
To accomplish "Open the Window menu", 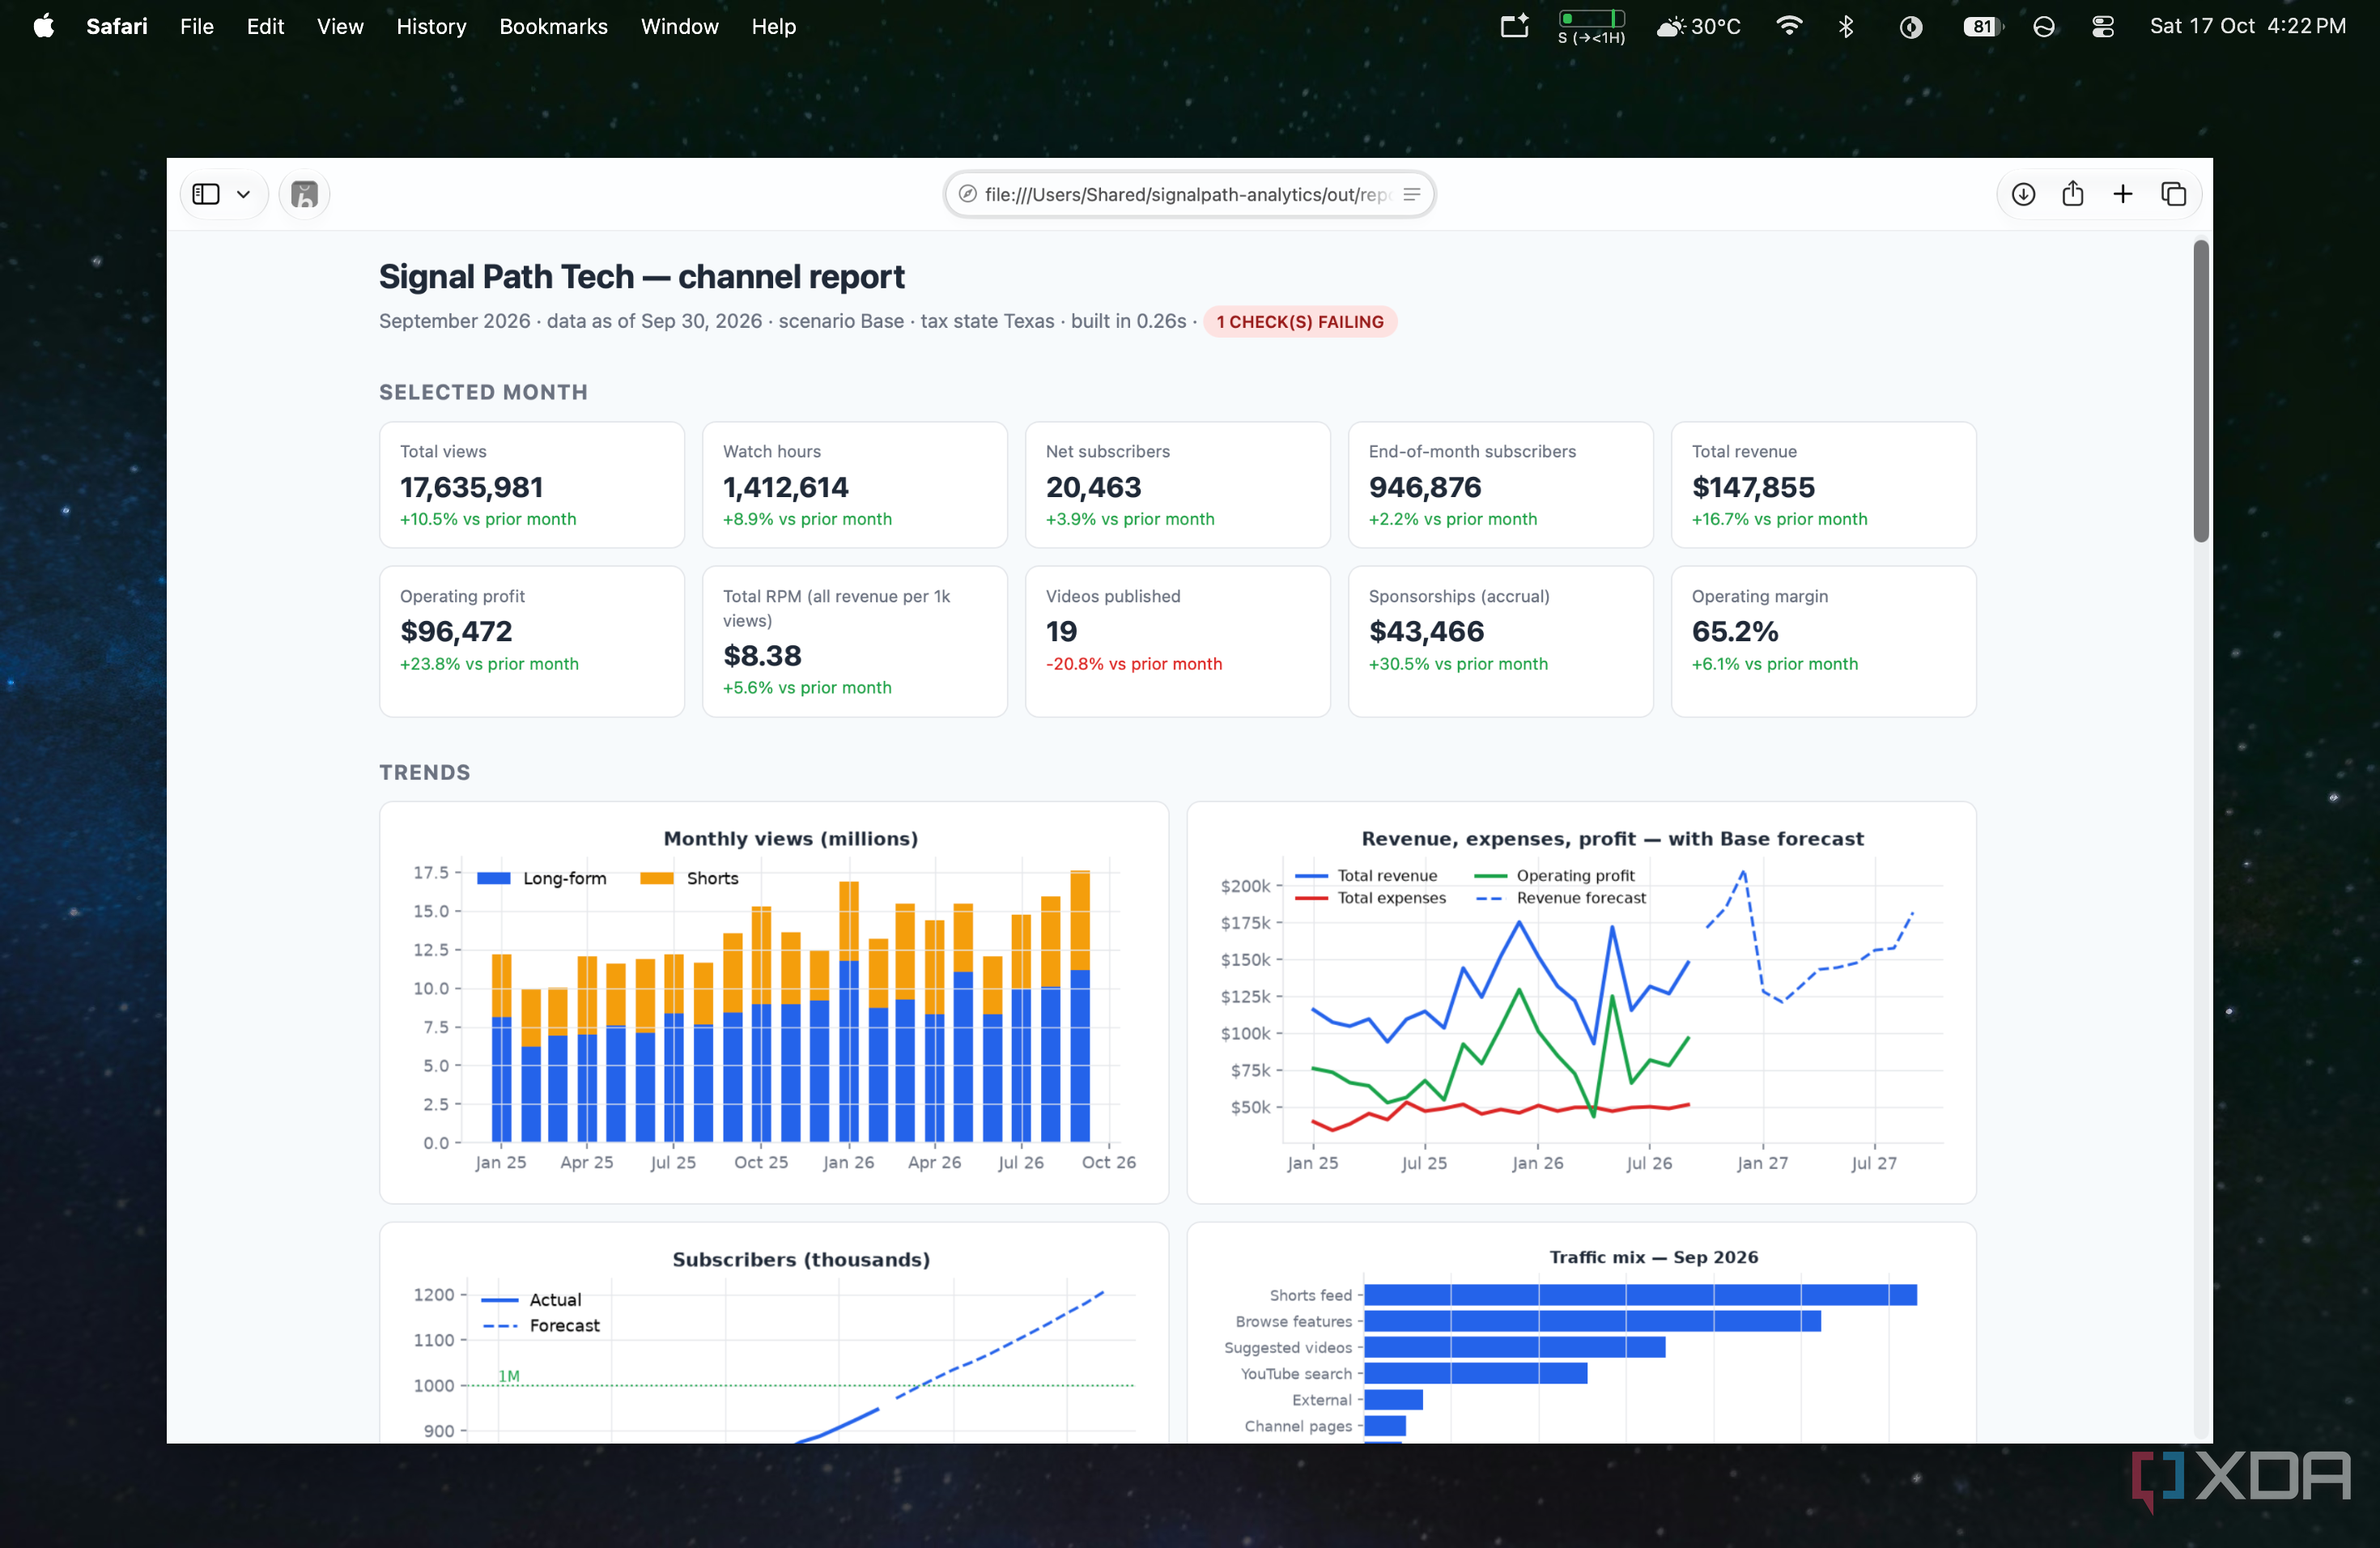I will click(x=679, y=26).
